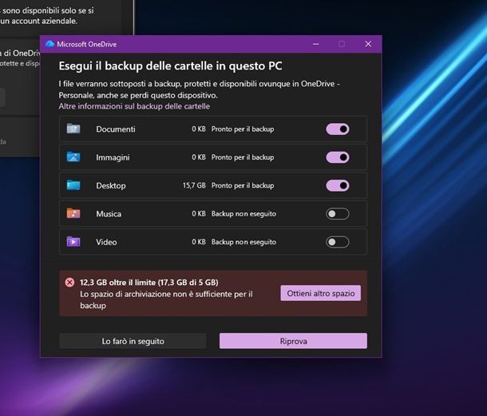Click the '0 KB' size in Immagini row

coord(199,157)
